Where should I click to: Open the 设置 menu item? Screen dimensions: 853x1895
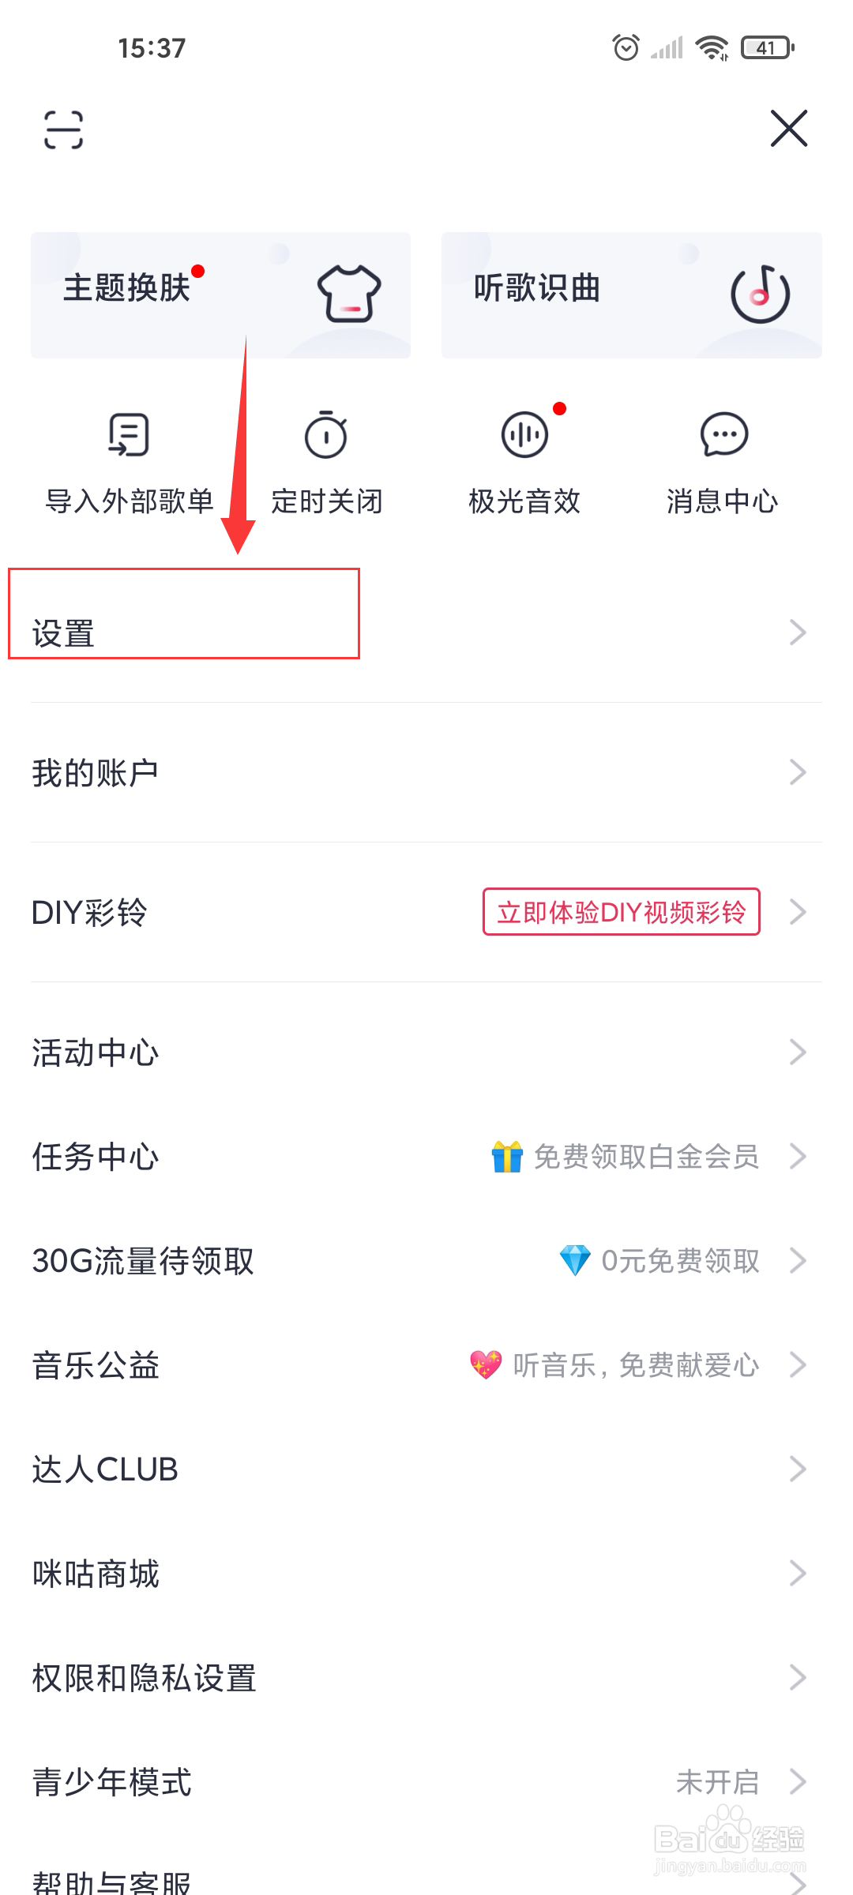63,633
